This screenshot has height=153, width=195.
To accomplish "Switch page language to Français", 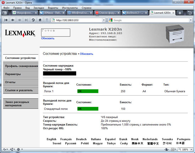I will point(66,139).
